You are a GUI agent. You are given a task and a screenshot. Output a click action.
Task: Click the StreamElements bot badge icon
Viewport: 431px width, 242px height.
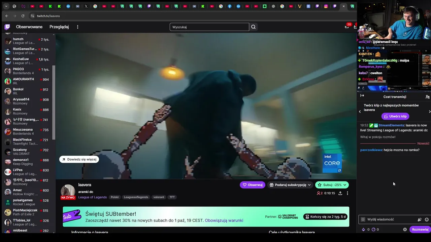[x=376, y=125]
